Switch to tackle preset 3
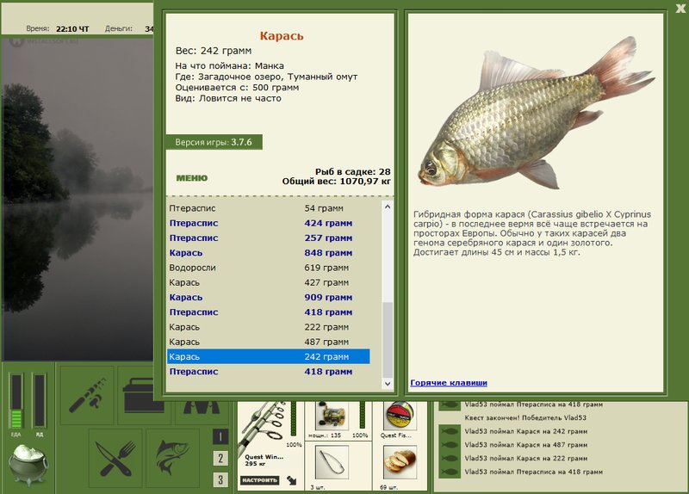 (x=220, y=479)
